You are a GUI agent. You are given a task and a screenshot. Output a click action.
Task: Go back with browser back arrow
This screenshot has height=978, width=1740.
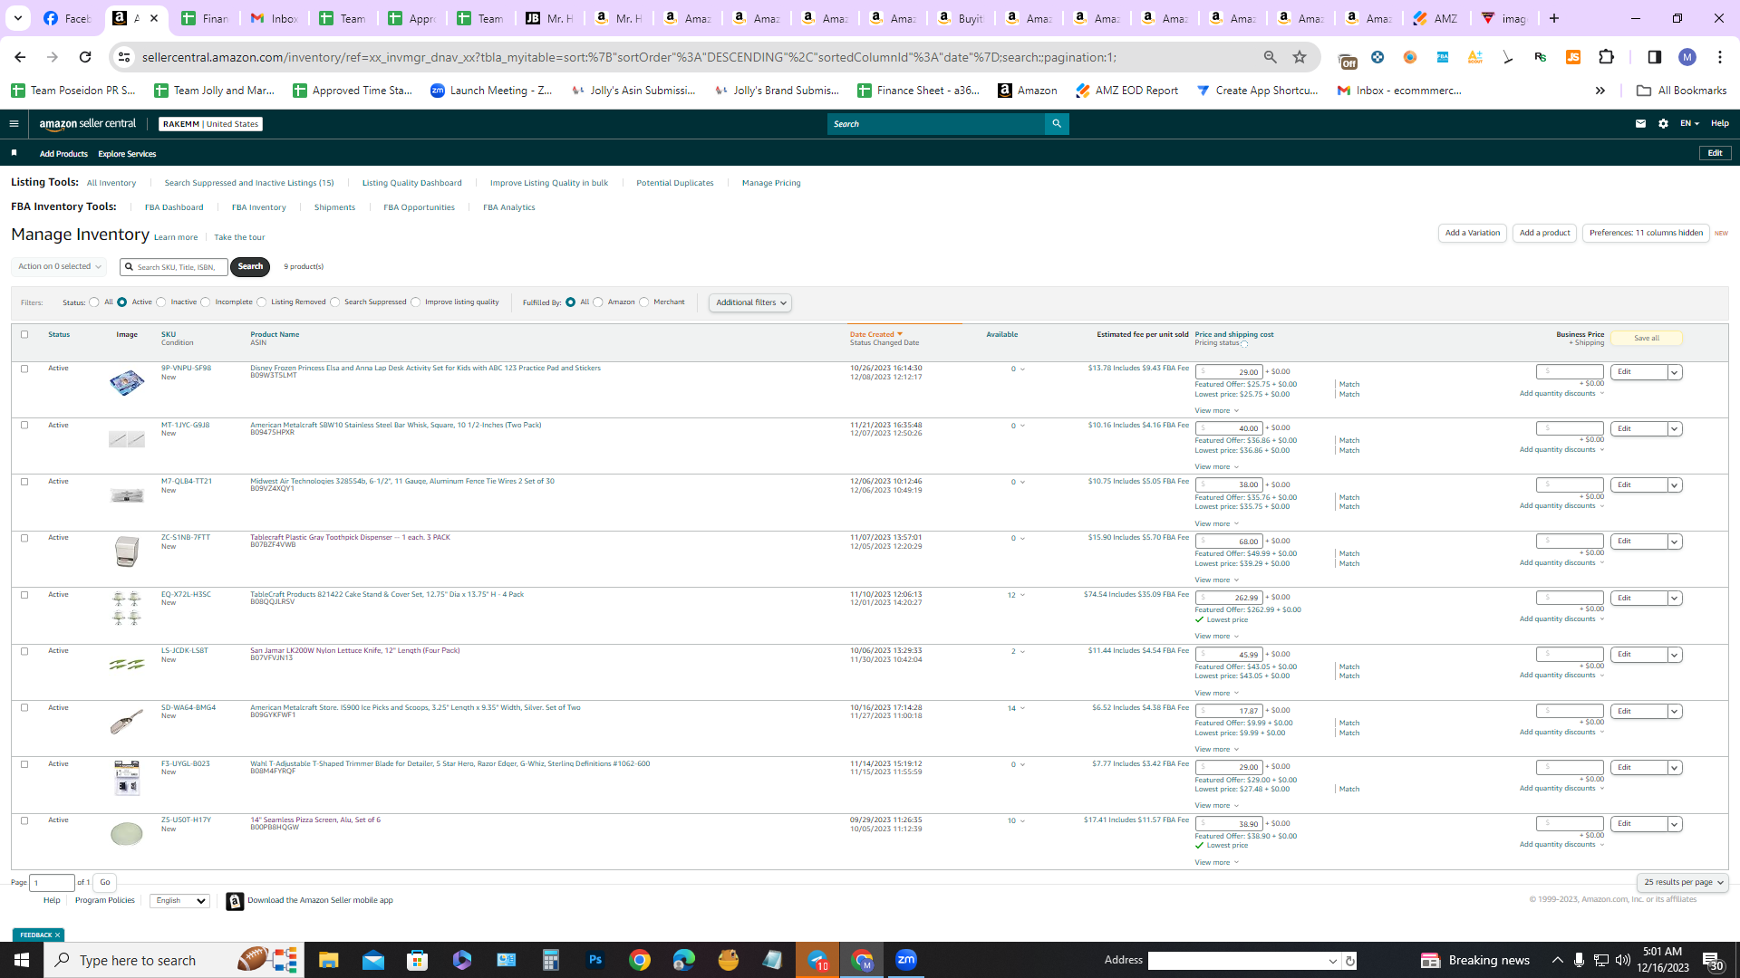click(x=20, y=57)
